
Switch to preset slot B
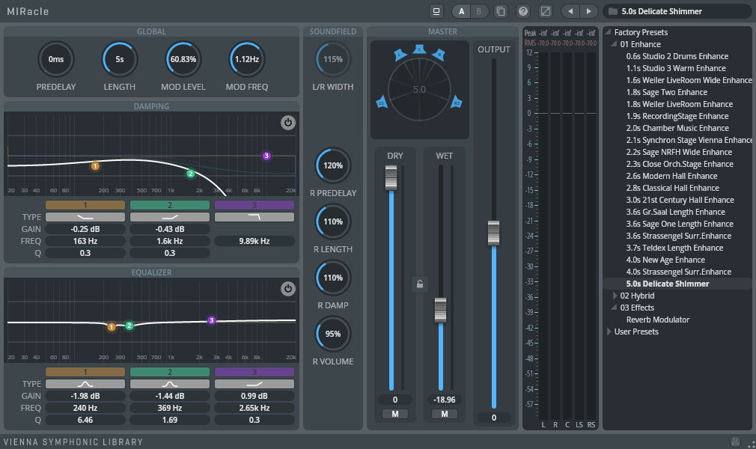coord(479,11)
